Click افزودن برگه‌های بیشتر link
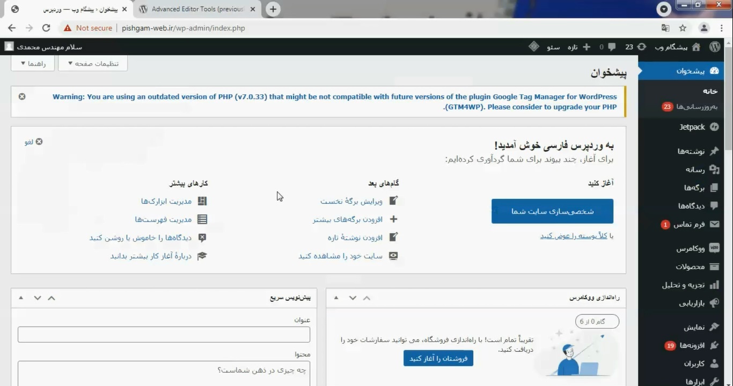Screen dimensions: 733x386 [348, 219]
